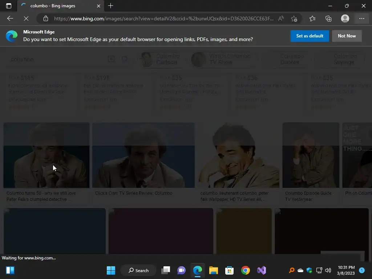This screenshot has width=372, height=279.
Task: Open taskbar Search box
Action: (x=138, y=270)
